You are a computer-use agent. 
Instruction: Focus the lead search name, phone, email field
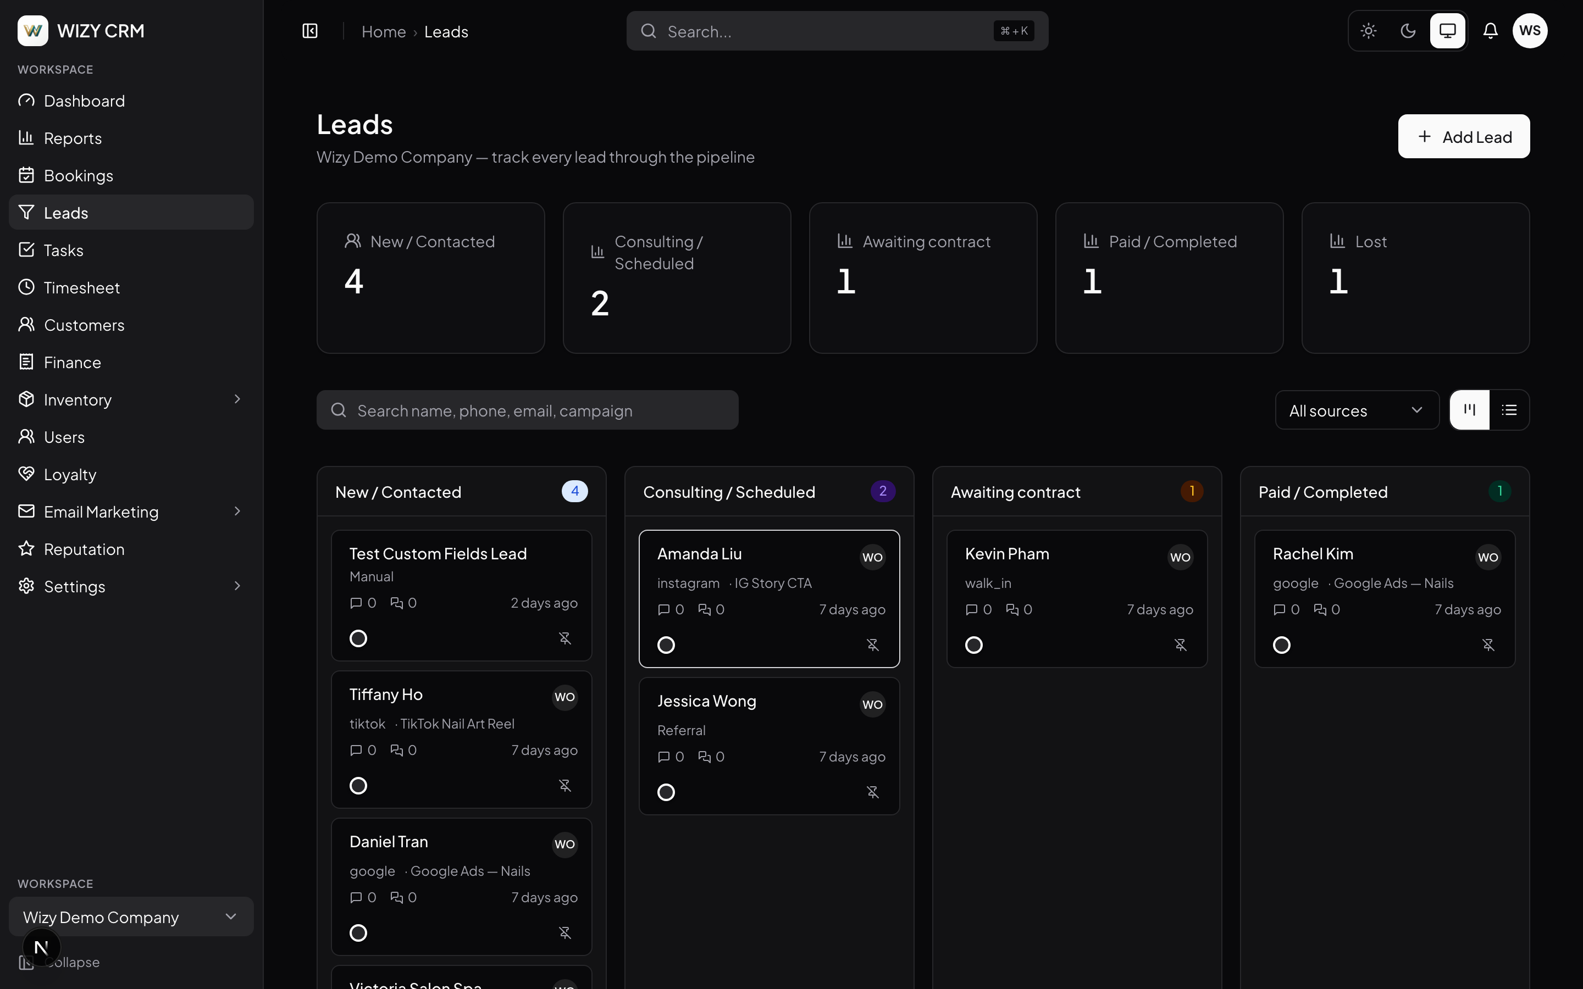527,410
